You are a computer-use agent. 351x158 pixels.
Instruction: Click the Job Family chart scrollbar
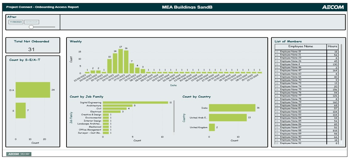[x=174, y=117]
